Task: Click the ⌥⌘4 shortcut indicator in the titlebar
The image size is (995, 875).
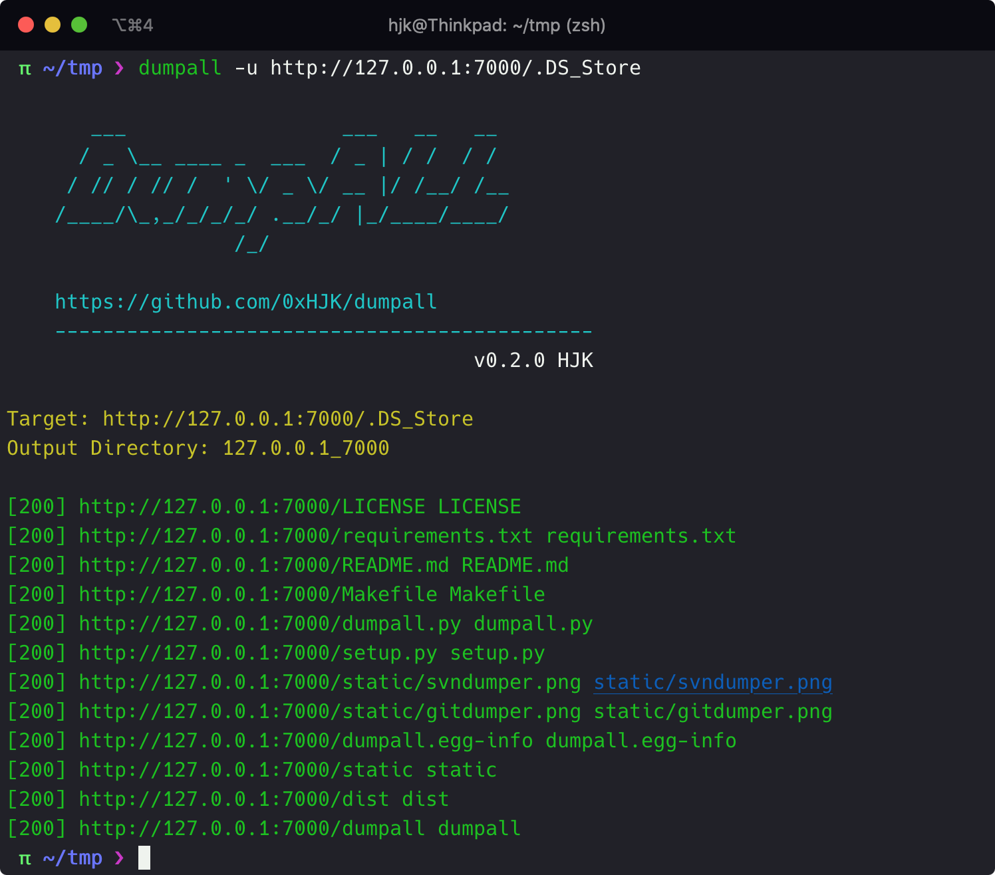Action: pos(132,26)
